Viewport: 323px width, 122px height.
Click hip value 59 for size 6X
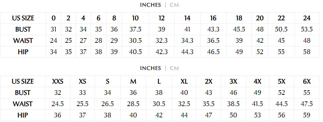pos(307,115)
